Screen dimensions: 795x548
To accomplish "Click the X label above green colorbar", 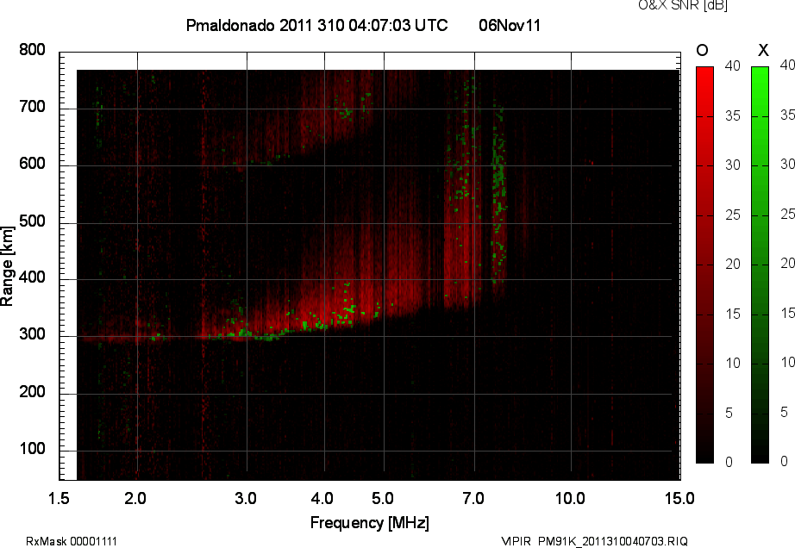I will point(763,50).
